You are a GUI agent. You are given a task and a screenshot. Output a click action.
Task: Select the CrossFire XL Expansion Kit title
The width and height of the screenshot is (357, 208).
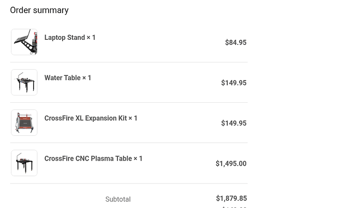coord(85,118)
